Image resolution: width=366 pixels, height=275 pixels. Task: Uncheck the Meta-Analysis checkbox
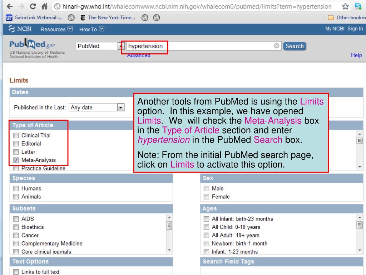pyautogui.click(x=15, y=160)
